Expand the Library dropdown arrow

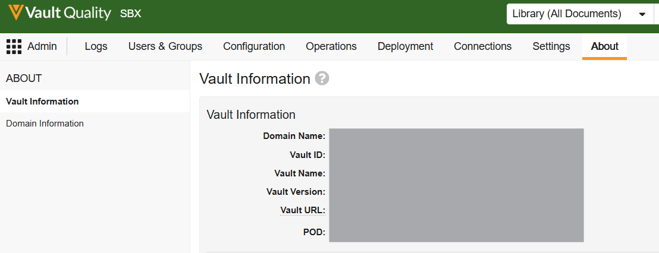[642, 14]
